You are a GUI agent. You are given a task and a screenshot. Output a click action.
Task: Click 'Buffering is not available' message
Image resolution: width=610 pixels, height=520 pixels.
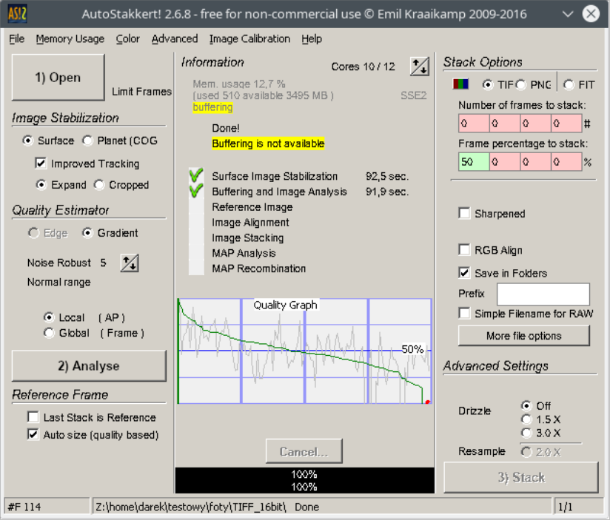[268, 143]
